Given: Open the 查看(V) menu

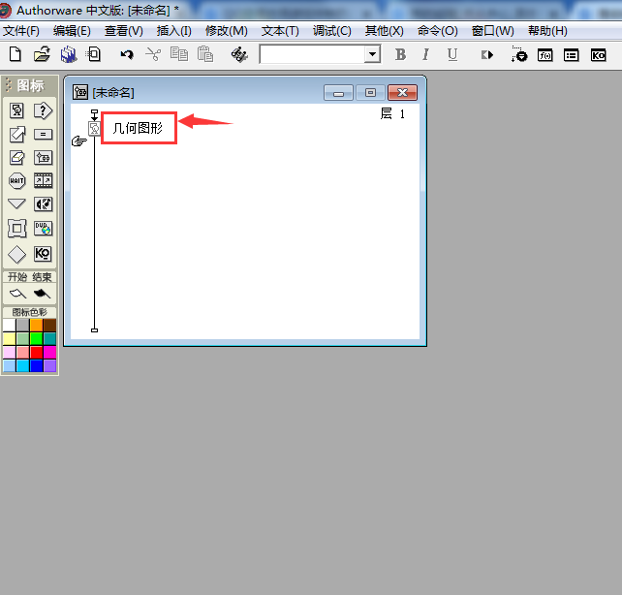Looking at the screenshot, I should (123, 31).
